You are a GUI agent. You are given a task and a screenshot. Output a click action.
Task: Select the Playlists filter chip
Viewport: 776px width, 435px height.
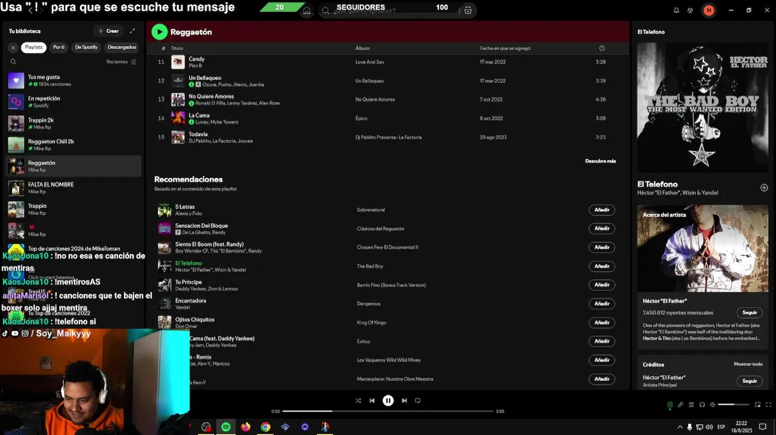coord(34,47)
